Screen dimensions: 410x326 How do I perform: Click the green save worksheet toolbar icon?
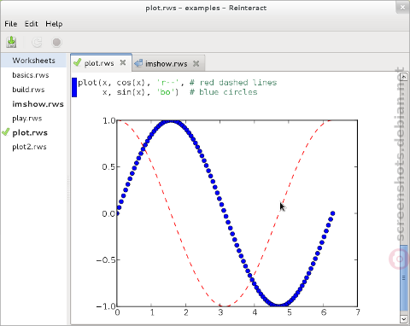(x=11, y=42)
